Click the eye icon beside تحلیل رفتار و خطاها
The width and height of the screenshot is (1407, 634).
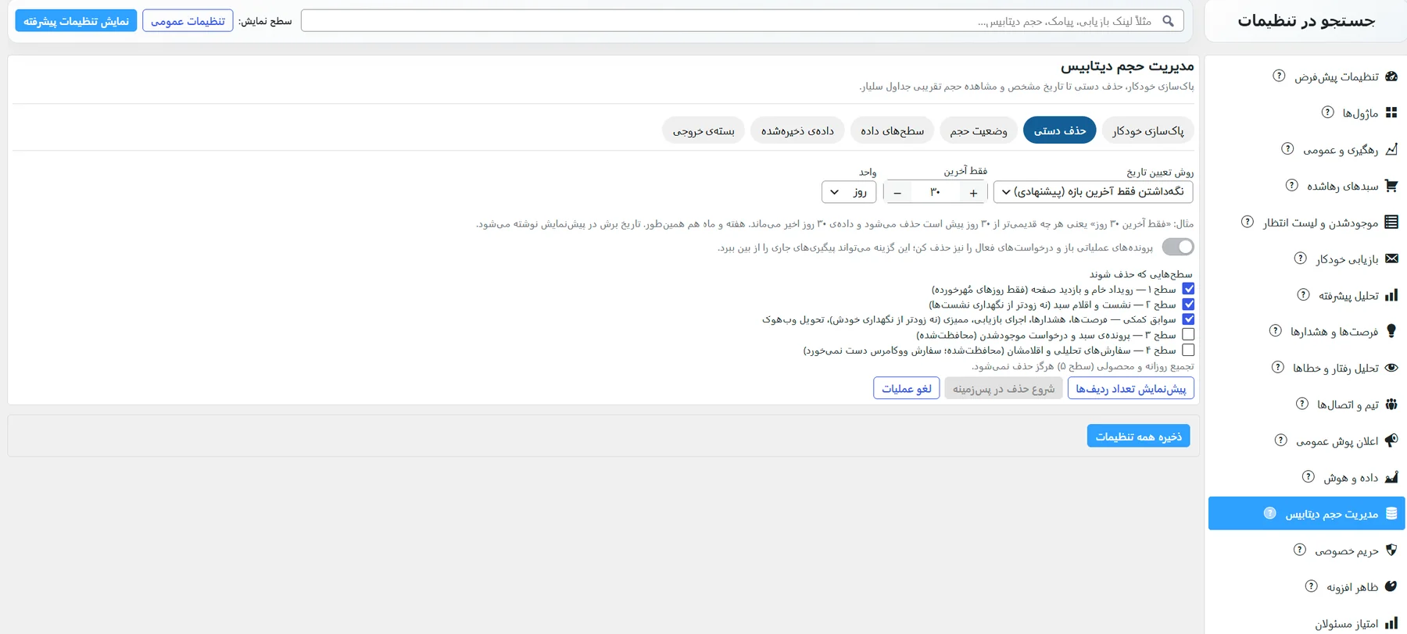1391,368
